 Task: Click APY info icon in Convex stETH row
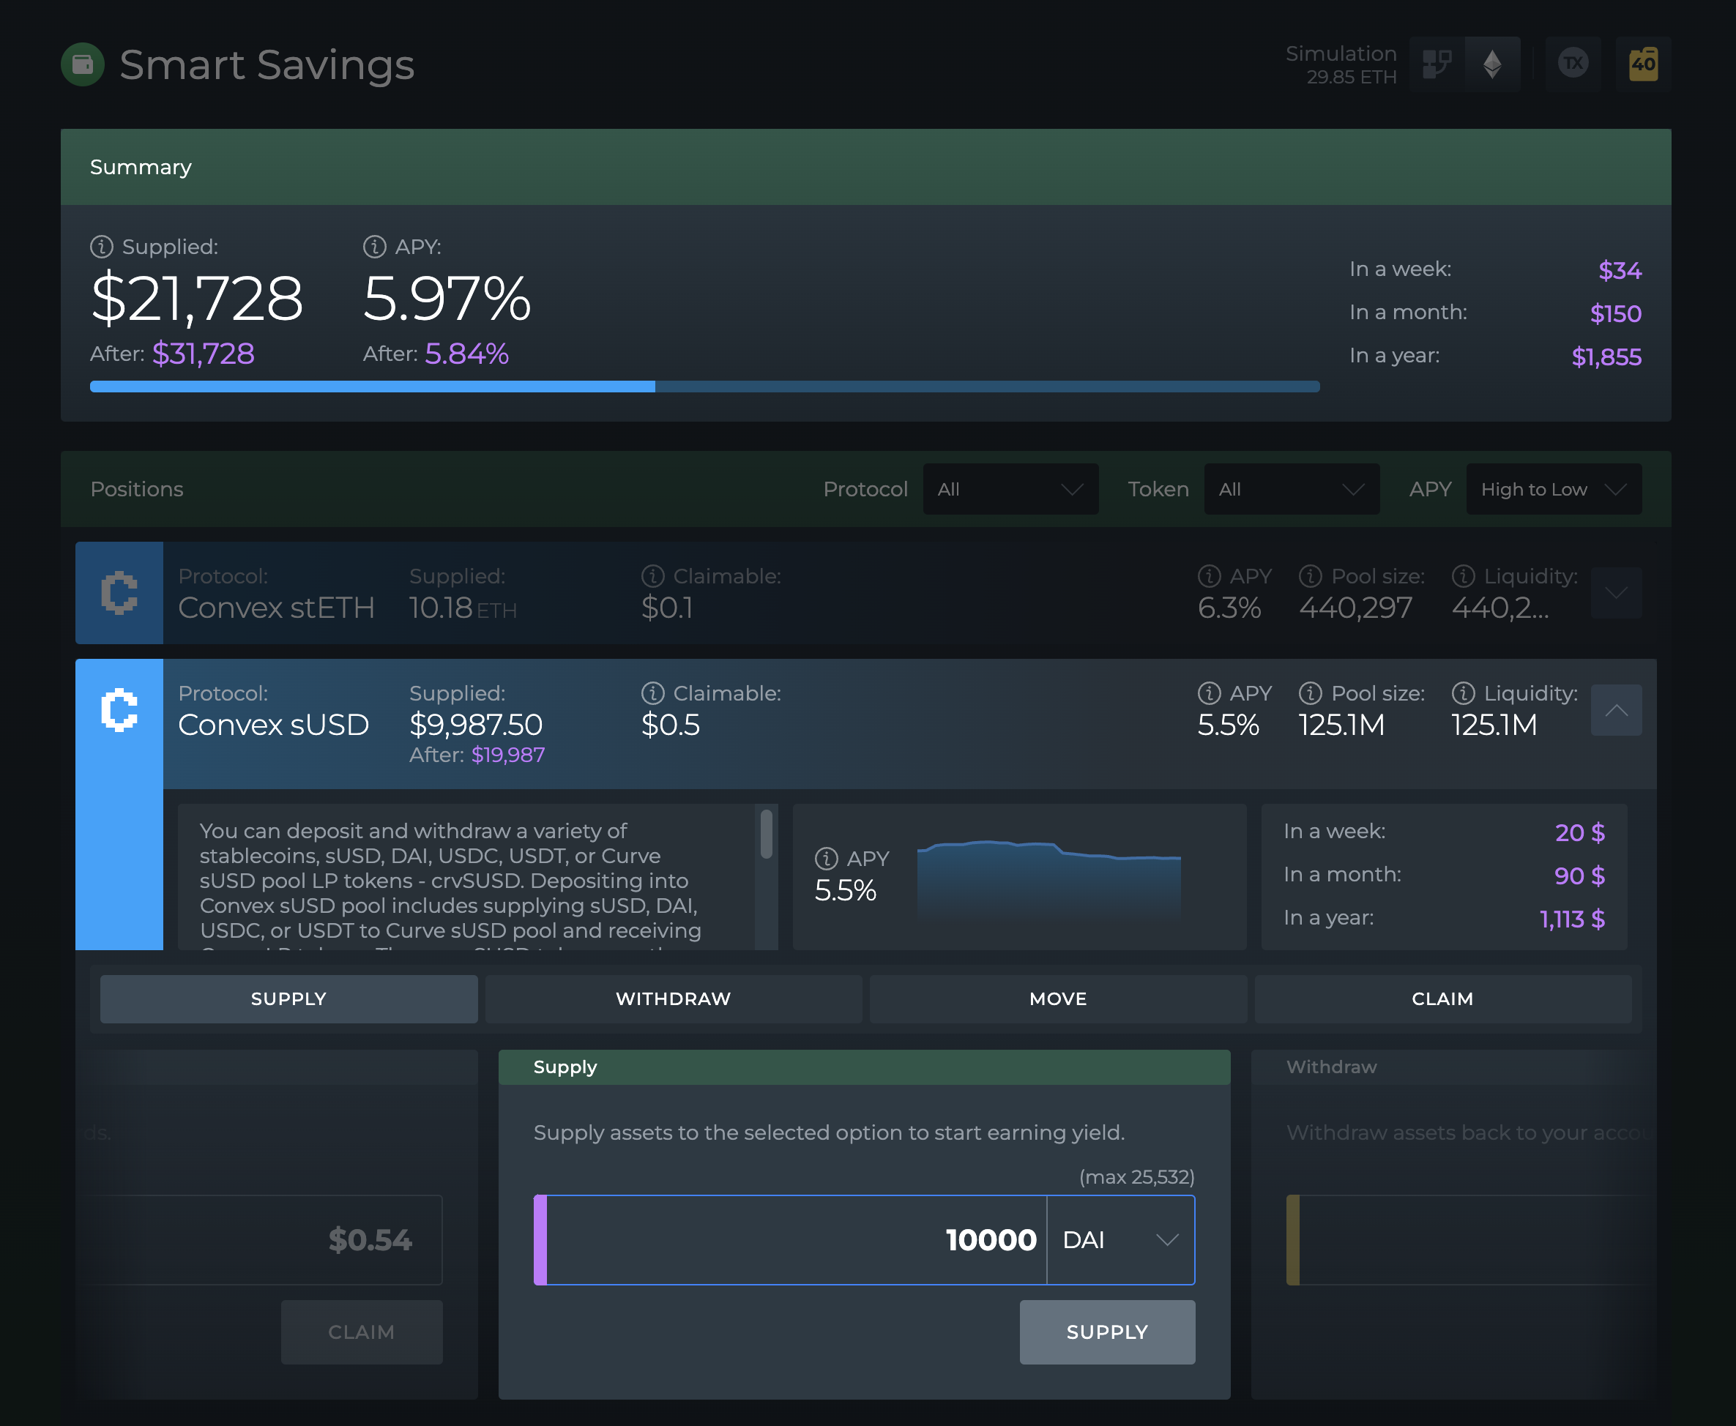click(x=1210, y=576)
